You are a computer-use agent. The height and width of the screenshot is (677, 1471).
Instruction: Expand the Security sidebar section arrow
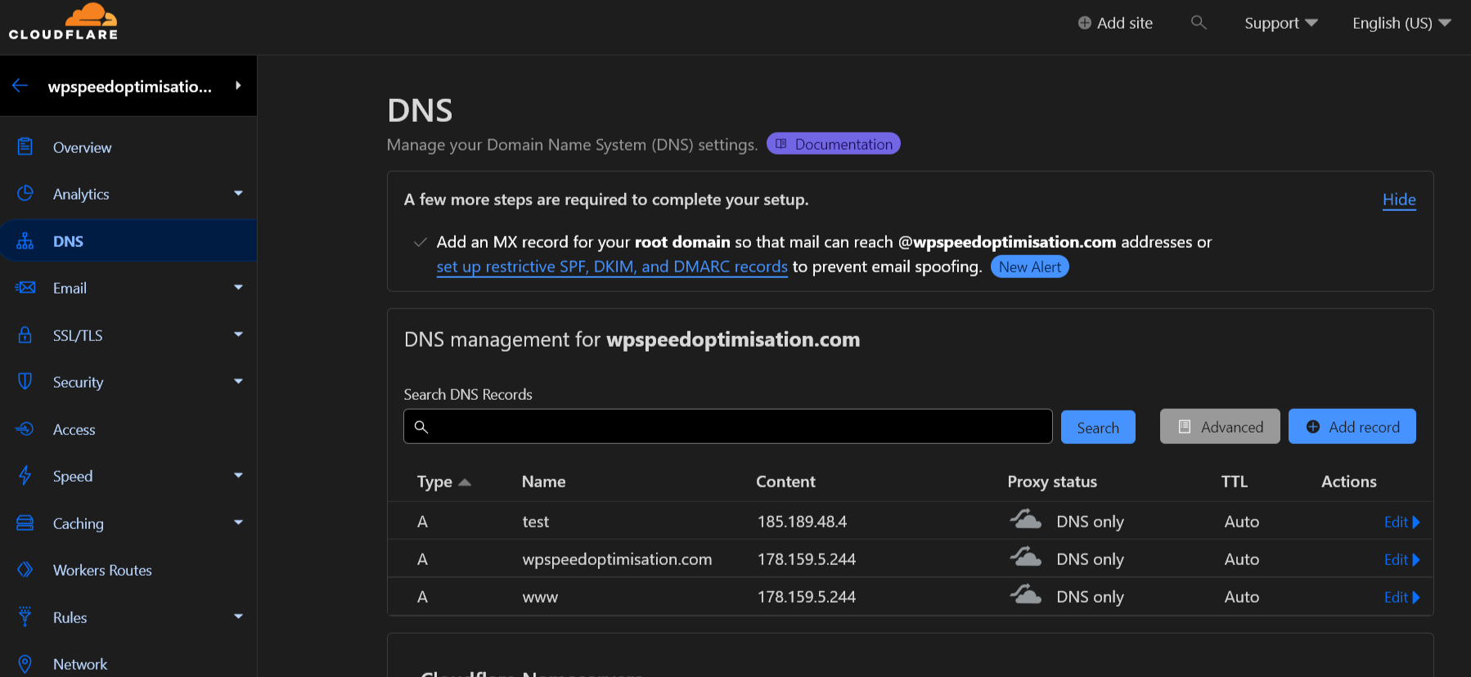click(x=238, y=381)
